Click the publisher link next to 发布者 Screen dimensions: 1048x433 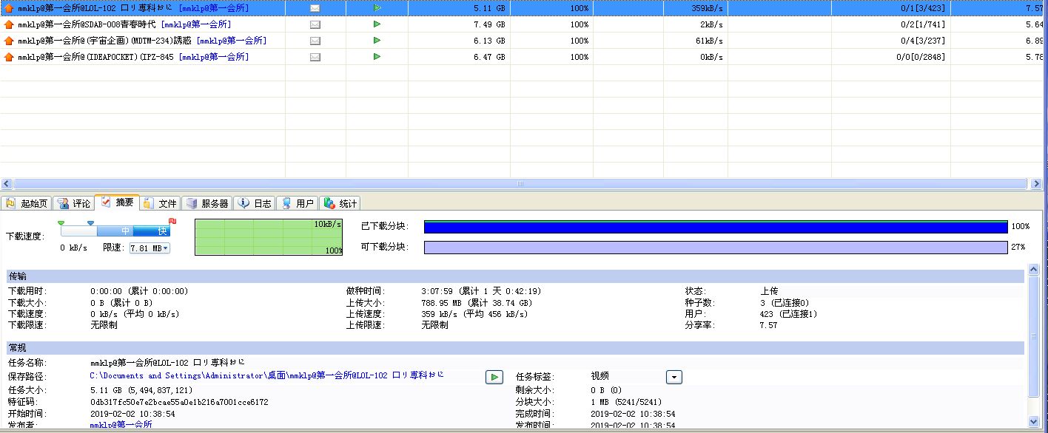tap(121, 426)
